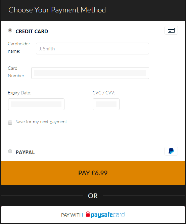Screen dimensions: 186x224
Task: Select the PayPal radio button
Action: coord(10,151)
